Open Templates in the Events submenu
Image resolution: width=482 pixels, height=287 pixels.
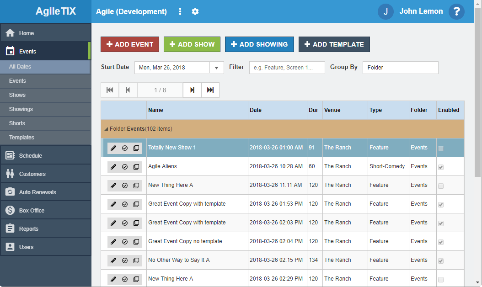21,138
